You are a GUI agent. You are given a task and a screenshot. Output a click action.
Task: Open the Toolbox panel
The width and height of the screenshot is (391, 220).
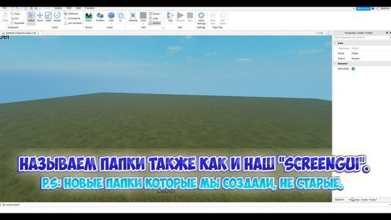click(x=100, y=17)
